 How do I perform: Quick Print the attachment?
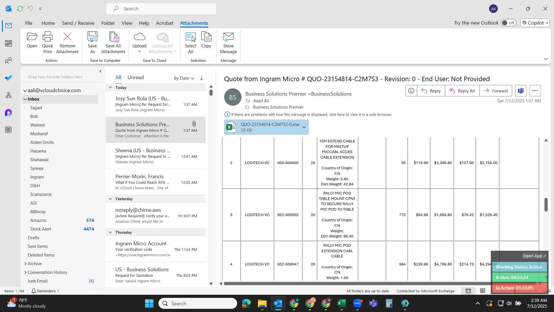(x=47, y=43)
